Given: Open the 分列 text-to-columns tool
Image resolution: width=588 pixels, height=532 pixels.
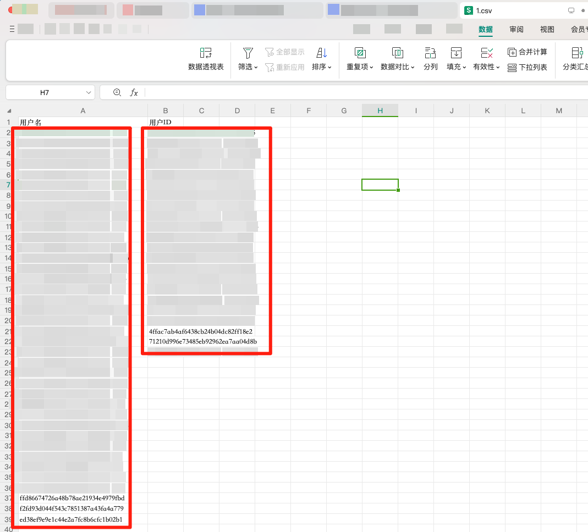Looking at the screenshot, I should [431, 59].
